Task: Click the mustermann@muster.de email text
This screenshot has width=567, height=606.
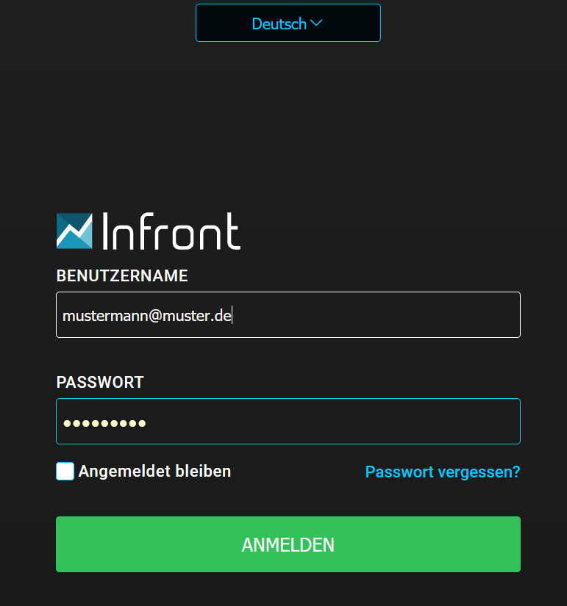Action: (147, 316)
